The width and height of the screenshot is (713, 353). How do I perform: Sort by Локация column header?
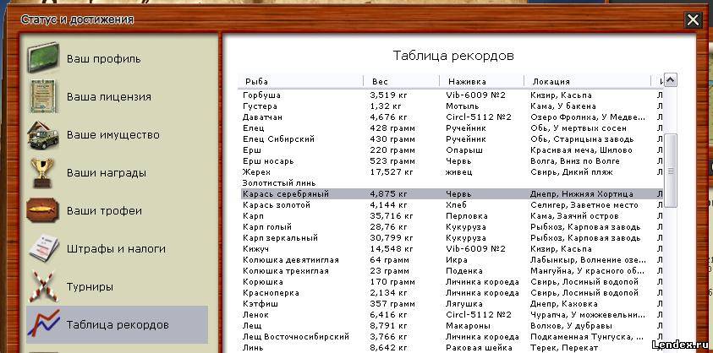tap(587, 81)
